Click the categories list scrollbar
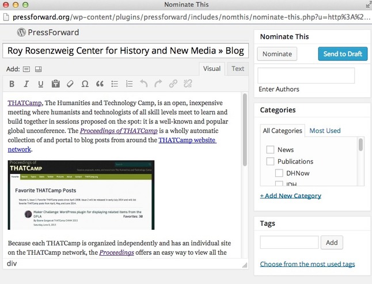Viewport: 372px width, 284px height. 361,145
